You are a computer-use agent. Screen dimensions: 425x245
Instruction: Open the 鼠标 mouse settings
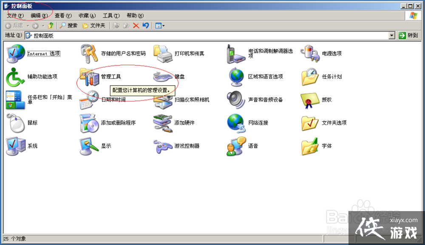point(34,122)
